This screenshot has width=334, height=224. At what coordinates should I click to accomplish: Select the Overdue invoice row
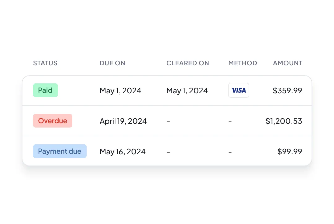[x=167, y=121]
